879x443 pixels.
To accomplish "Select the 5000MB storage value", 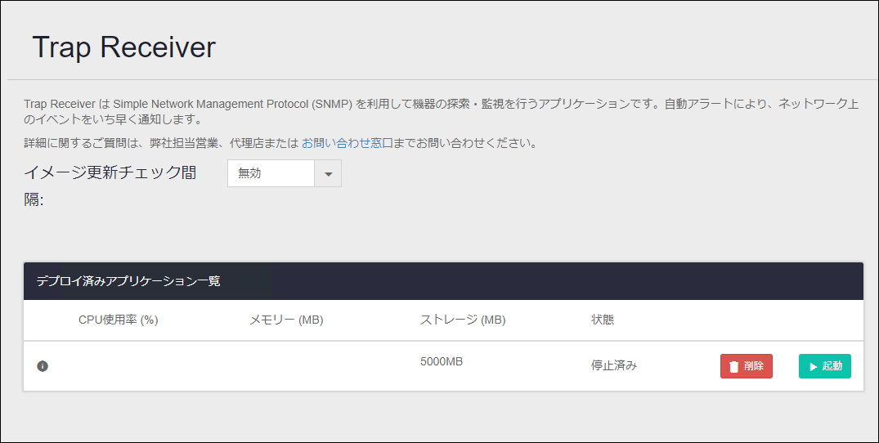I will [442, 362].
